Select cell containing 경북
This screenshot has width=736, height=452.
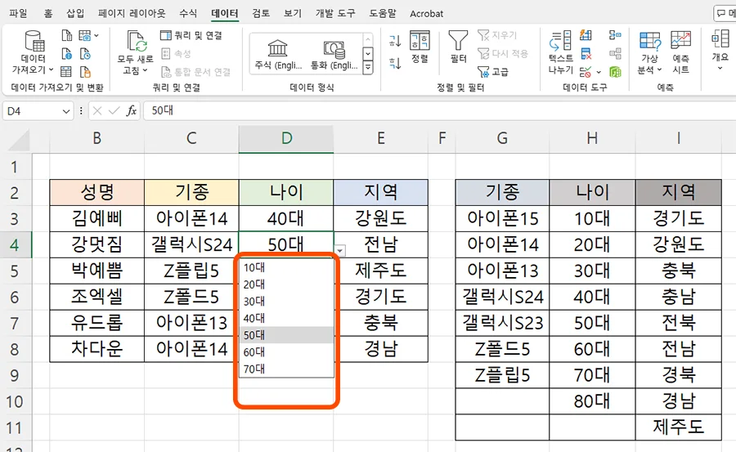678,375
